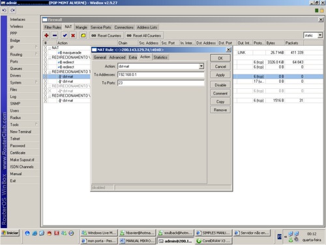Click OK in the NAT Rule dialog
Image resolution: width=326 pixels, height=245 pixels.
coord(220,58)
